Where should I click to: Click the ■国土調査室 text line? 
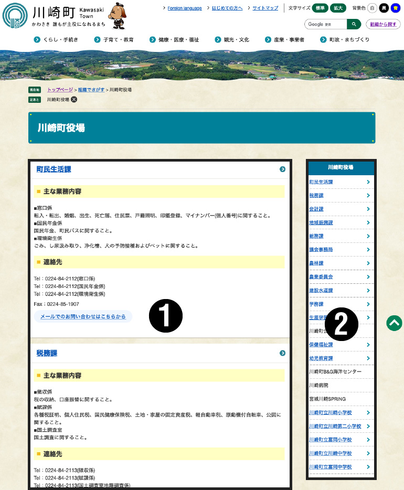[x=48, y=430]
